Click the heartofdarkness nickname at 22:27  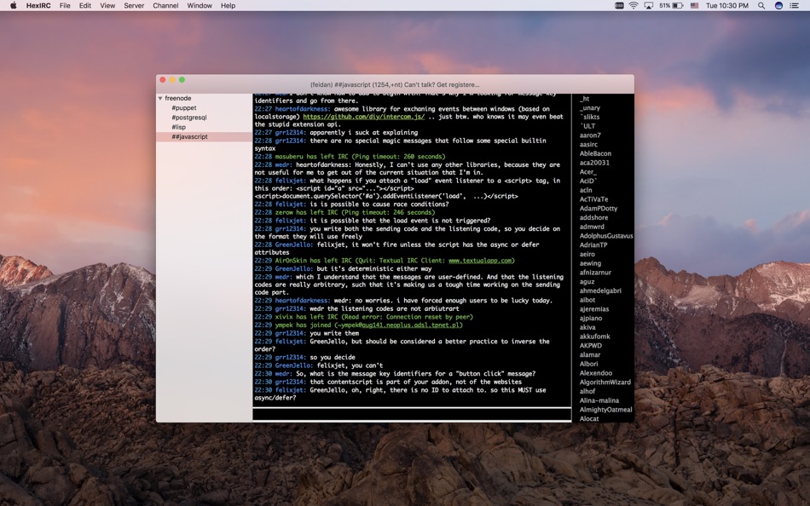pos(302,109)
